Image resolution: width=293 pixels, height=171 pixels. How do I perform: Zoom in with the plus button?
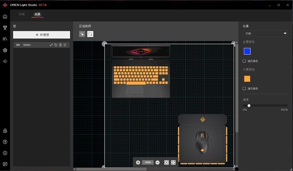click(138, 163)
